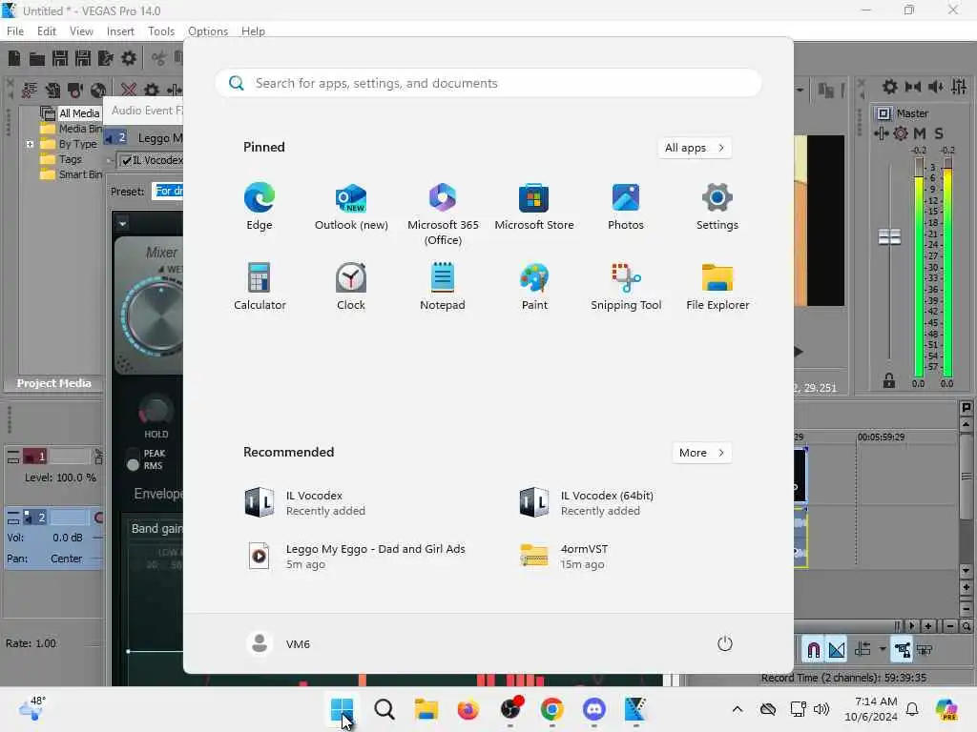Click the Master volume fader handle
977x732 pixels.
click(889, 236)
